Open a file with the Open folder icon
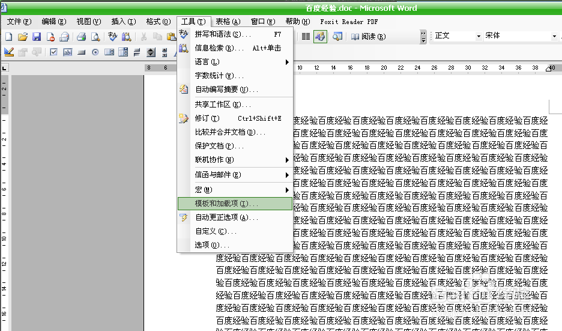The height and width of the screenshot is (331, 562). coord(23,37)
